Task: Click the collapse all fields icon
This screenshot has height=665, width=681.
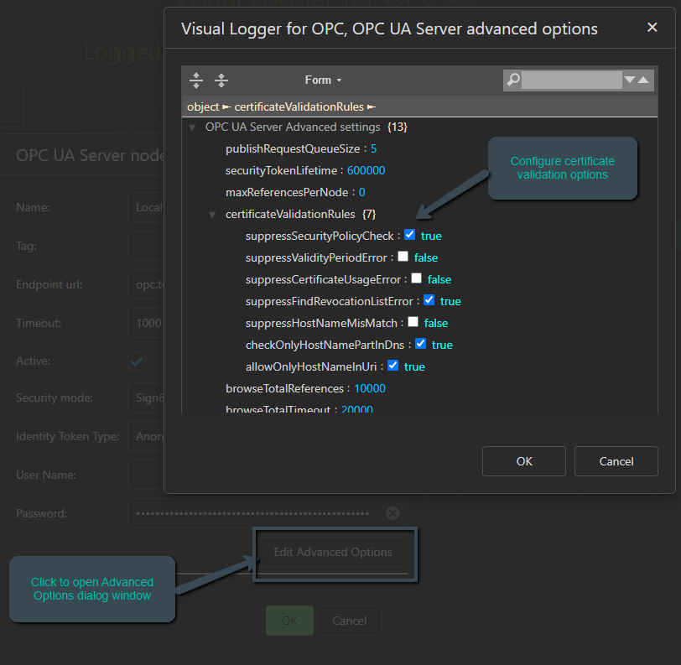Action: pos(221,81)
